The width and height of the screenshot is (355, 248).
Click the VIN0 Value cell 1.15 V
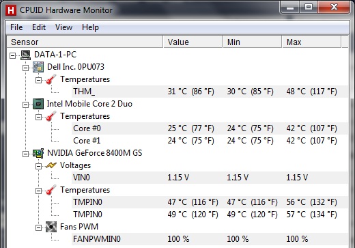178,178
